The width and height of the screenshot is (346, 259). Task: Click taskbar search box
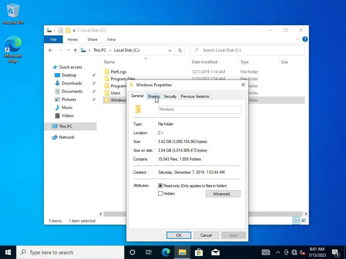(70, 252)
